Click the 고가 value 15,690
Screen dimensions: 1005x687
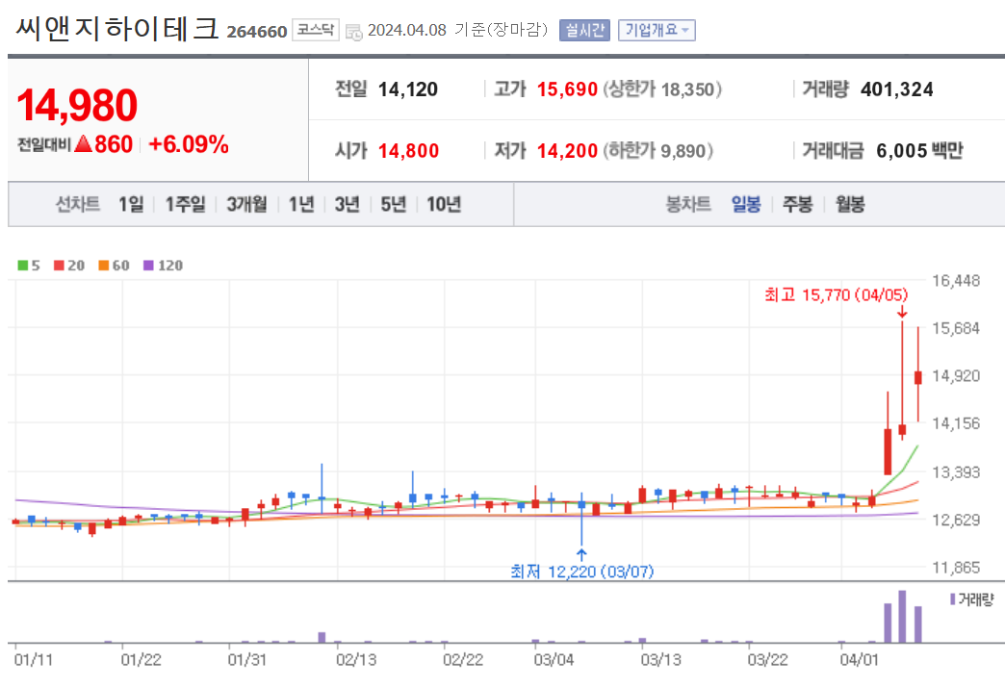567,89
